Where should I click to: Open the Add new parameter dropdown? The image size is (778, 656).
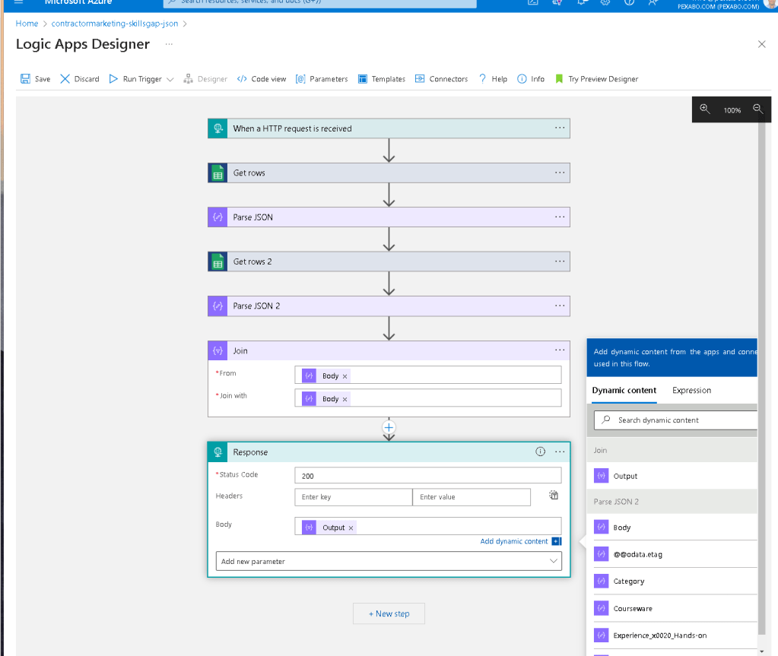[x=389, y=561]
